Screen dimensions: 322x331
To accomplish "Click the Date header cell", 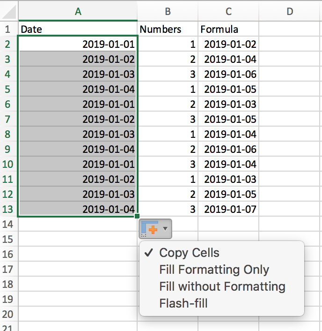I will (78, 29).
